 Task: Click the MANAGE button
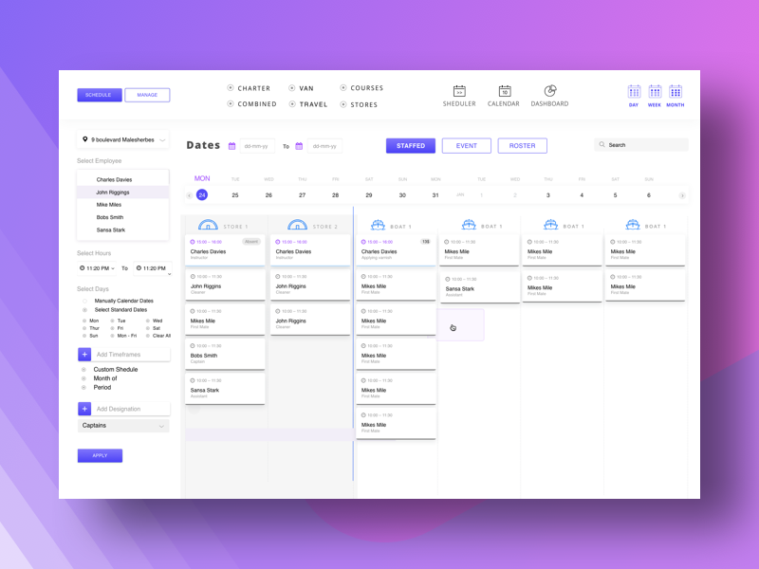point(147,95)
